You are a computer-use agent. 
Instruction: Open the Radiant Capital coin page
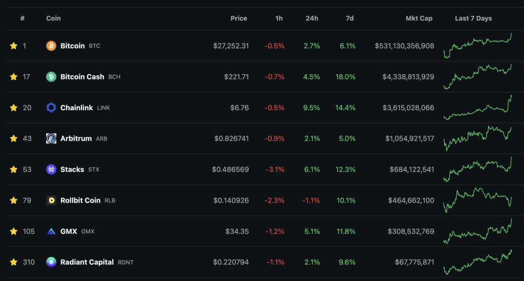coord(87,262)
